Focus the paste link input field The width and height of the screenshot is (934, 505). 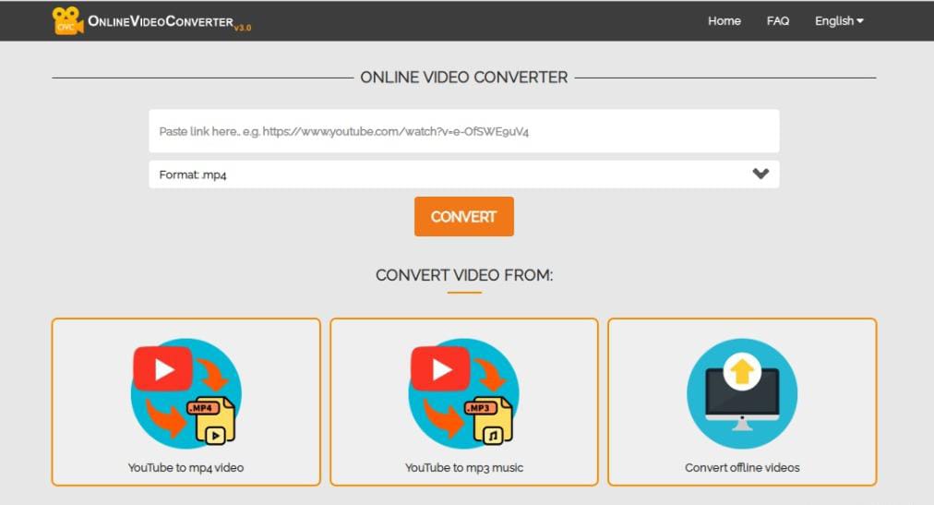(x=464, y=131)
